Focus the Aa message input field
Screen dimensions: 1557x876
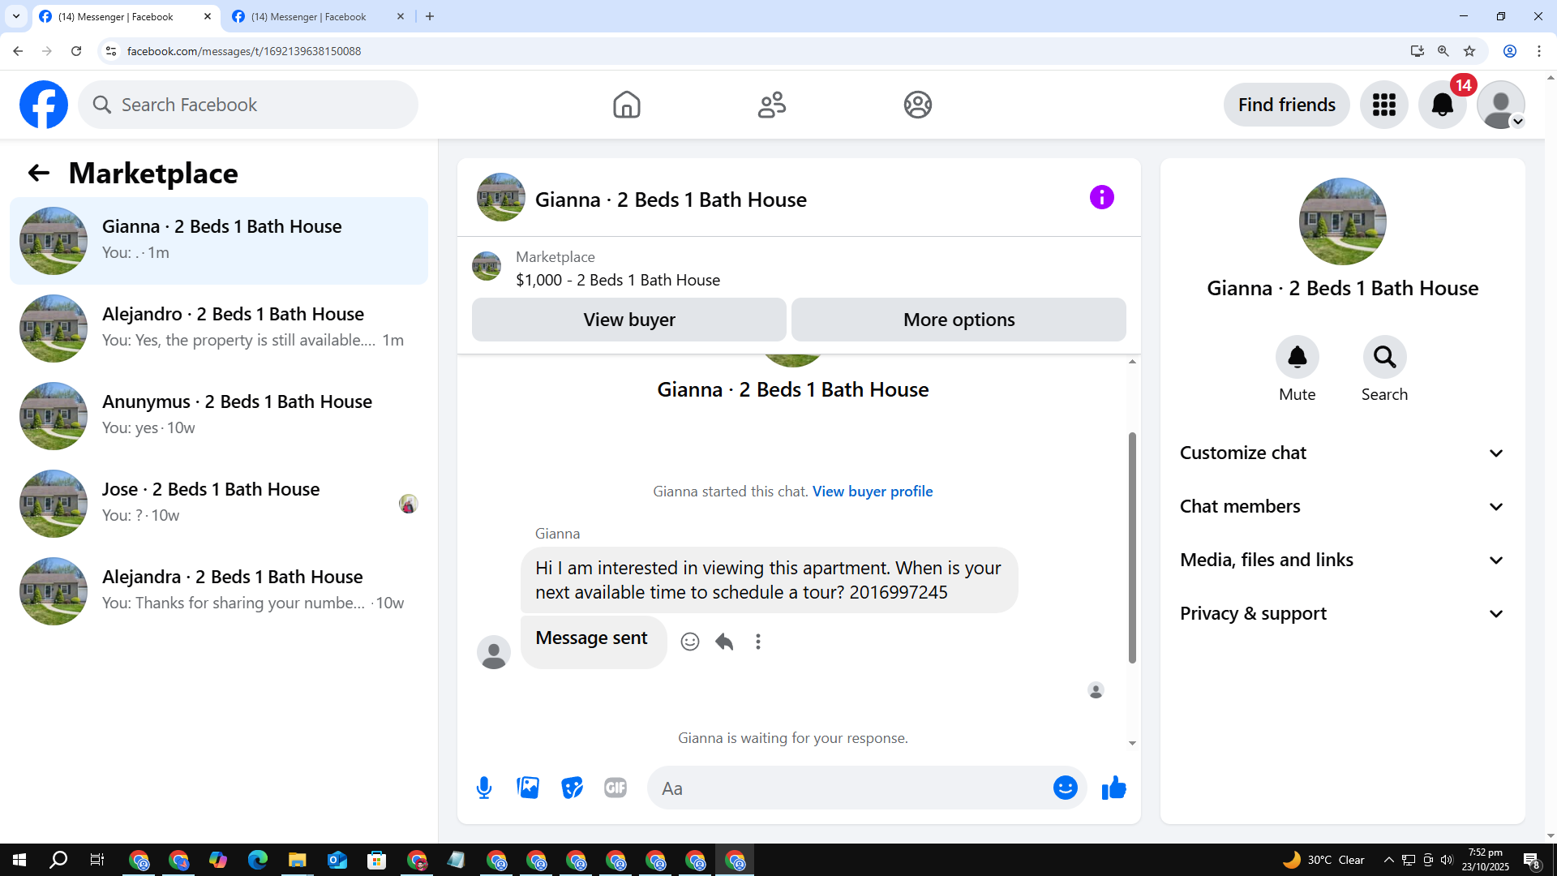point(851,788)
